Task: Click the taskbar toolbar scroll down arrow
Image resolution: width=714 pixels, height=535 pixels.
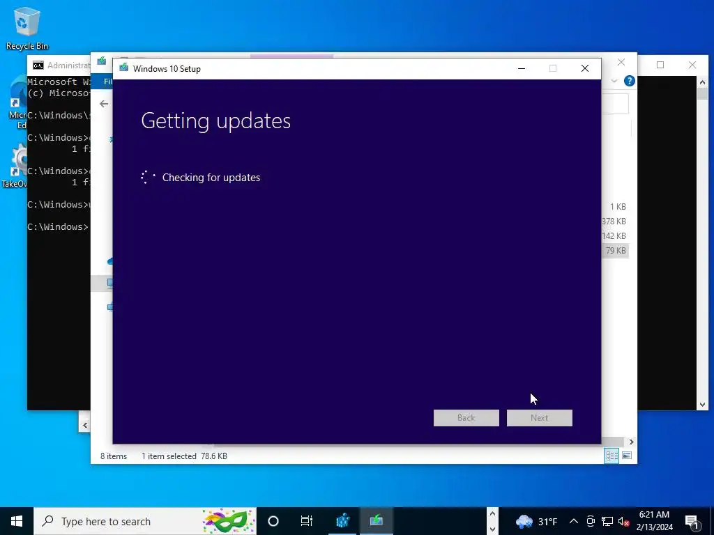Action: (492, 529)
